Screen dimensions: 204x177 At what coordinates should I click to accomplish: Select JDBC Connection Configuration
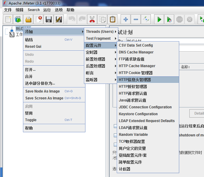148,107
